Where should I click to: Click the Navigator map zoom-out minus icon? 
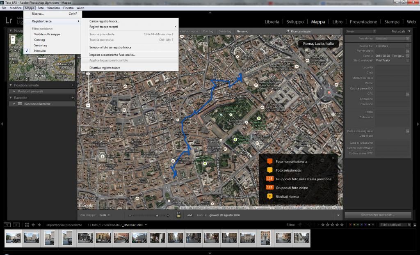[13, 42]
